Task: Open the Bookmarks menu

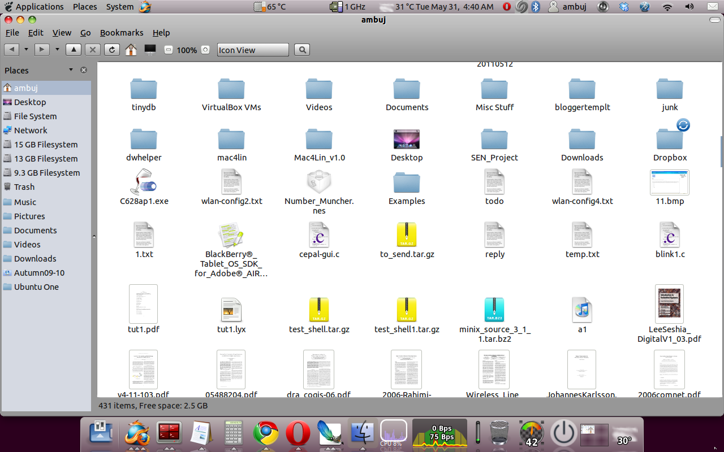Action: click(x=122, y=32)
